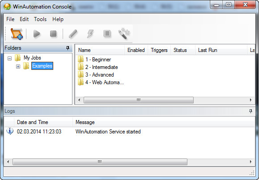Screen dimensions: 259x180
Task: Click the Message column header in Logs
Action: 164,122
